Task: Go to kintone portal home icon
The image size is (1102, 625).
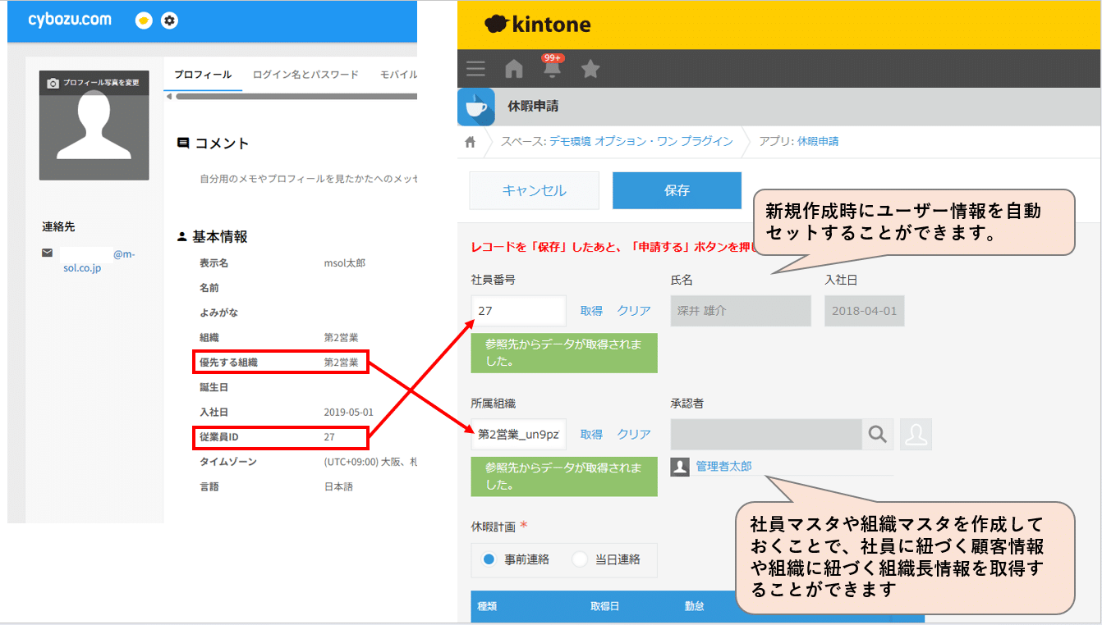Action: (514, 69)
